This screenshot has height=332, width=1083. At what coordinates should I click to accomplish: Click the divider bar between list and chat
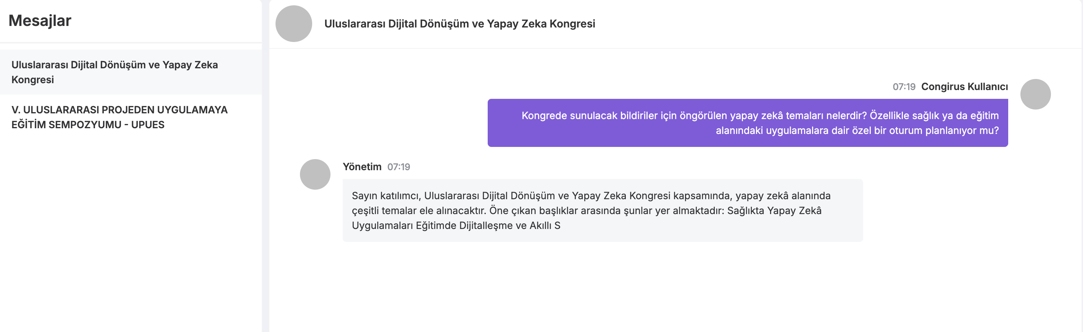[265, 166]
